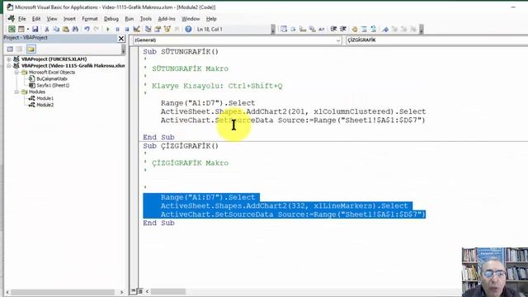Toggle Breakpoint with the hand icon
Image resolution: width=528 pixels, height=297 pixels.
pyautogui.click(x=354, y=30)
